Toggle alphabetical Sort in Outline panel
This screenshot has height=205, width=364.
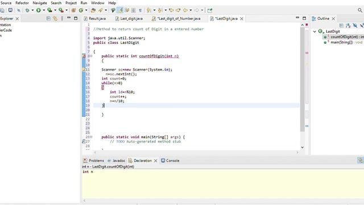(x=348, y=26)
